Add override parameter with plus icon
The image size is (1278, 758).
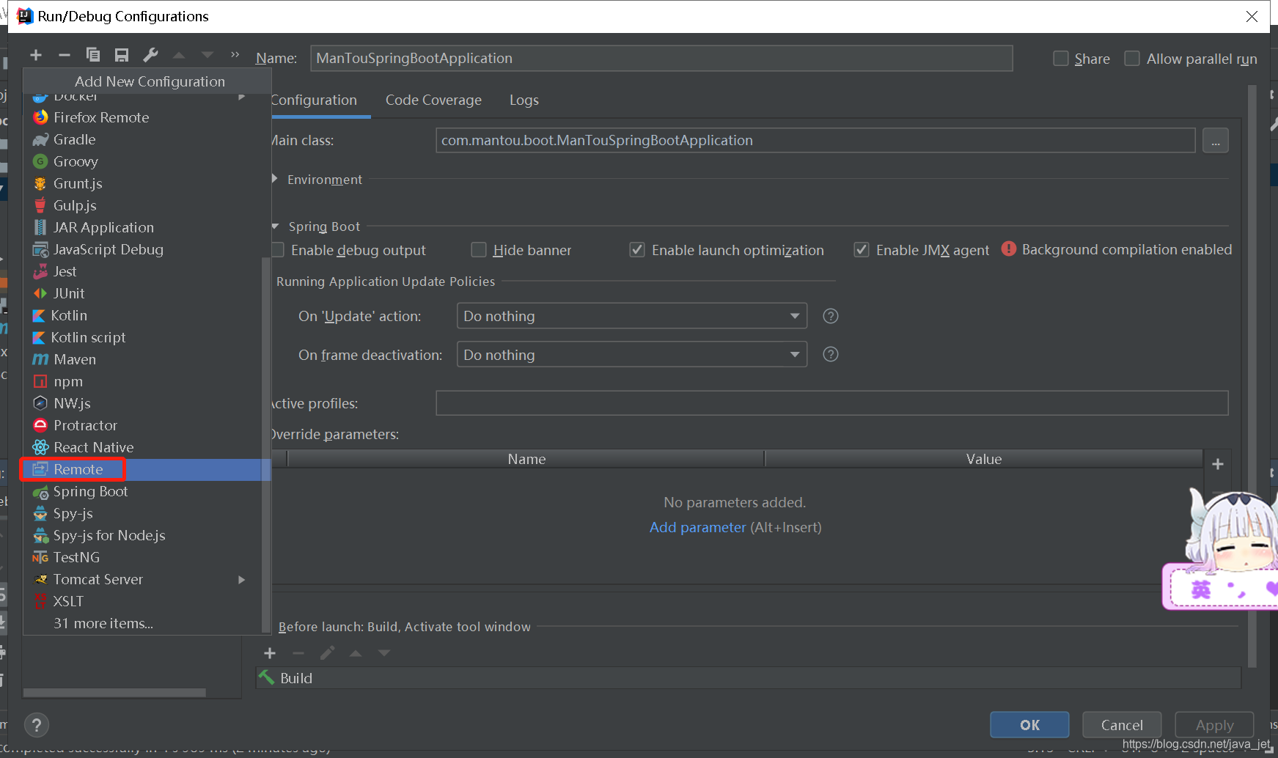point(1218,464)
